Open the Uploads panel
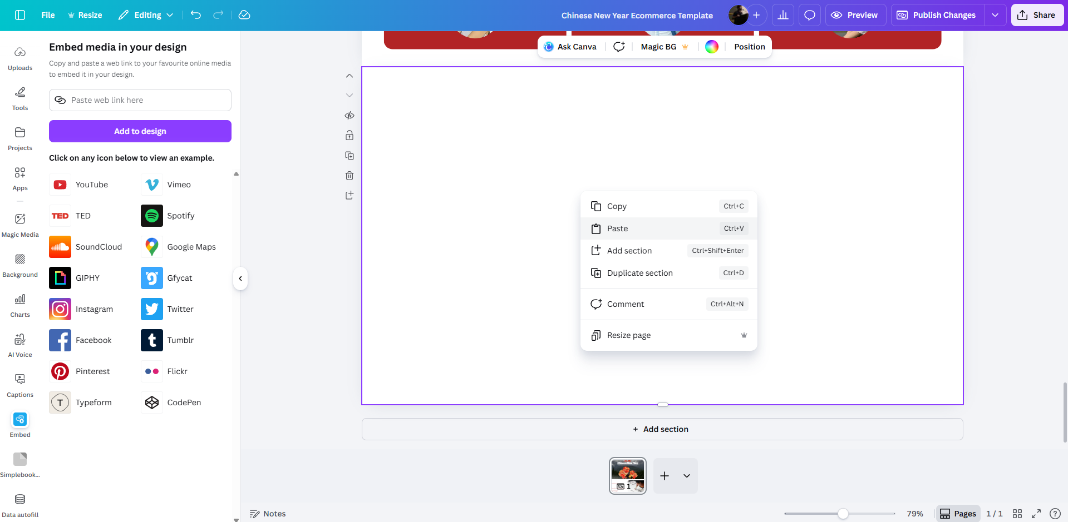The image size is (1068, 522). pyautogui.click(x=20, y=58)
